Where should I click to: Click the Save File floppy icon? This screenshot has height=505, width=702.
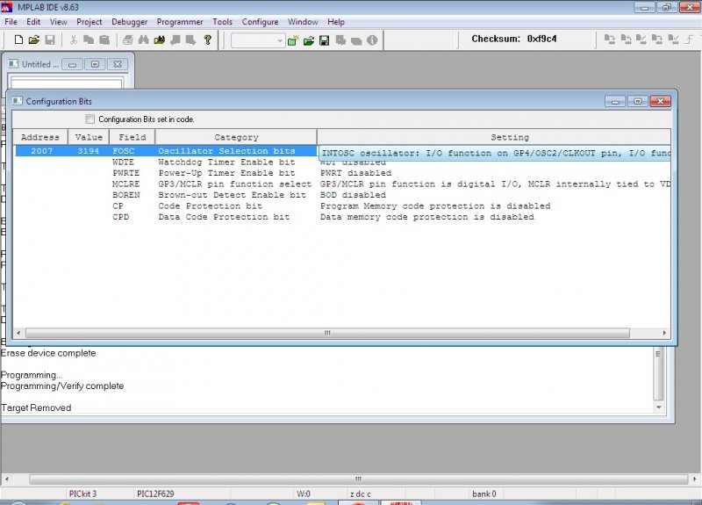pyautogui.click(x=50, y=40)
